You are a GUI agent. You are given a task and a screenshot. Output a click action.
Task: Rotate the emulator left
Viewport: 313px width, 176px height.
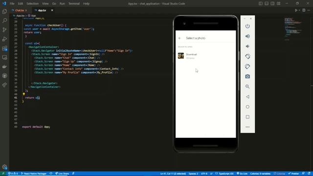247,56
